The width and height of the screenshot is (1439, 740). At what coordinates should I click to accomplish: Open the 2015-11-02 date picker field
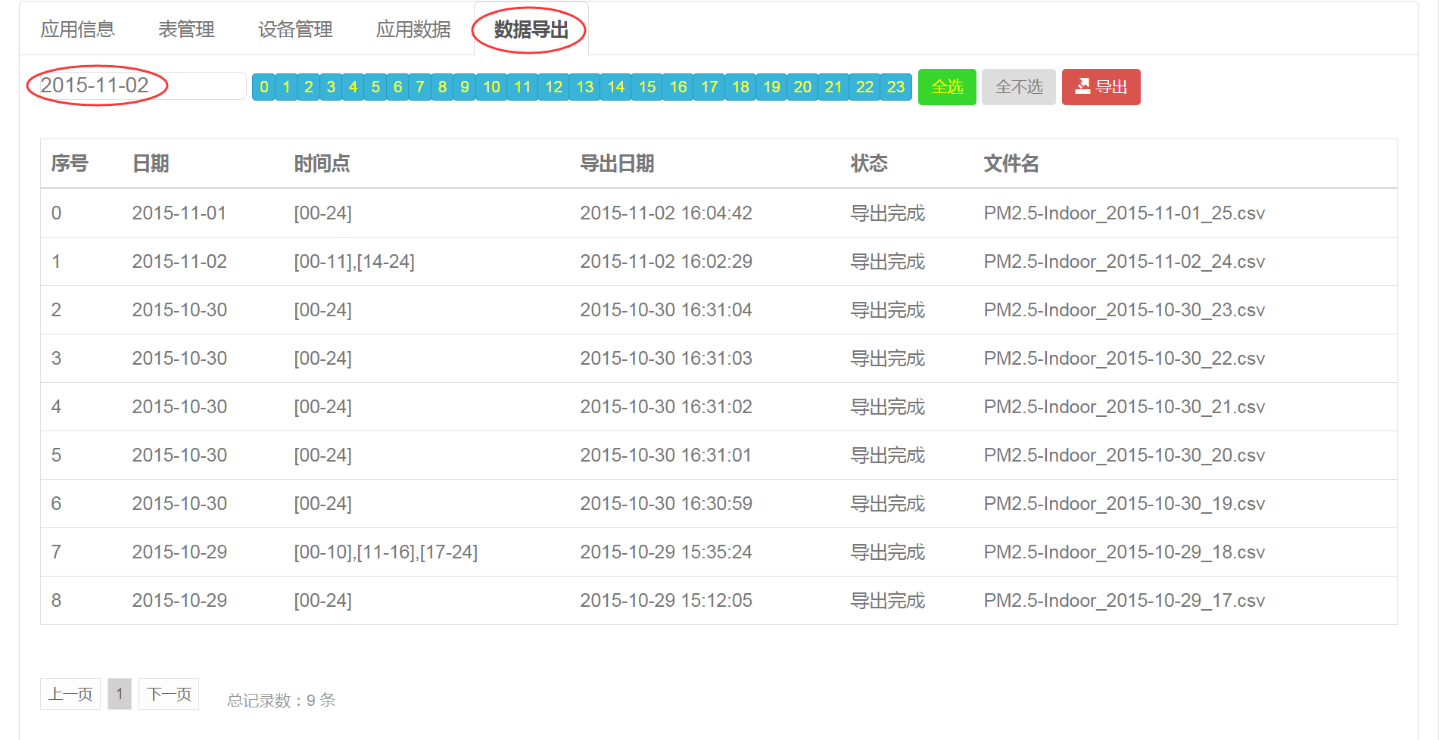pyautogui.click(x=136, y=86)
